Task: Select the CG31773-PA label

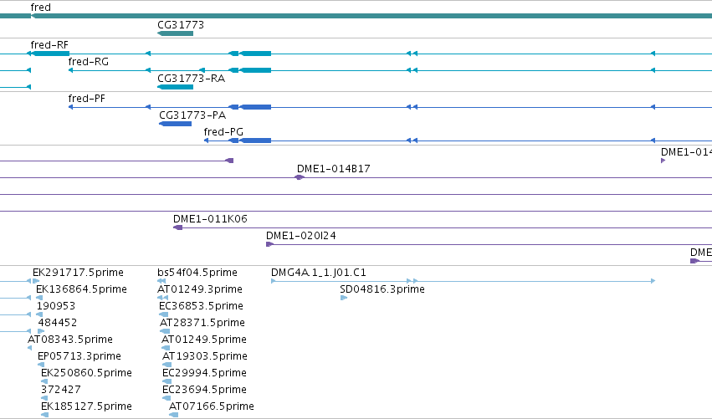Action: coord(192,115)
